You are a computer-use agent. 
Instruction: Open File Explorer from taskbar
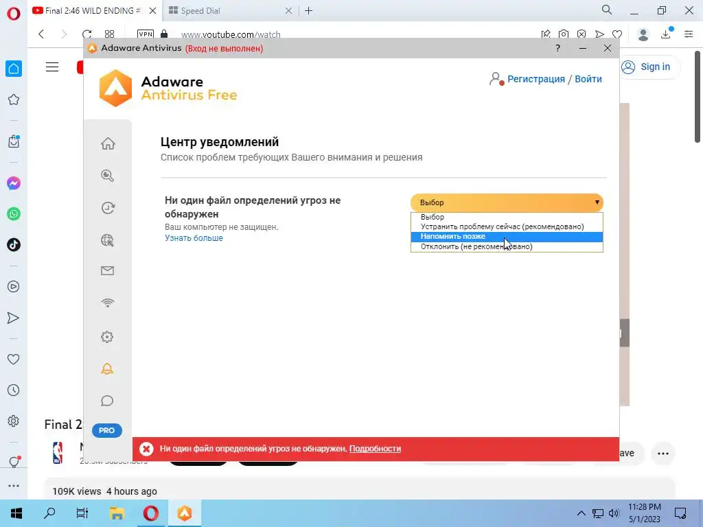pyautogui.click(x=117, y=513)
